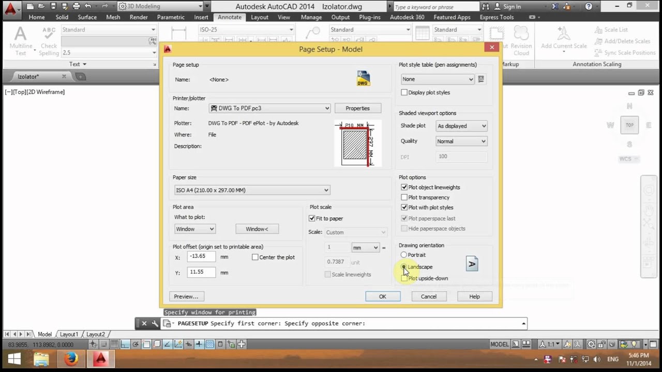The height and width of the screenshot is (372, 662).
Task: Click the DWG page setup icon
Action: pyautogui.click(x=363, y=79)
